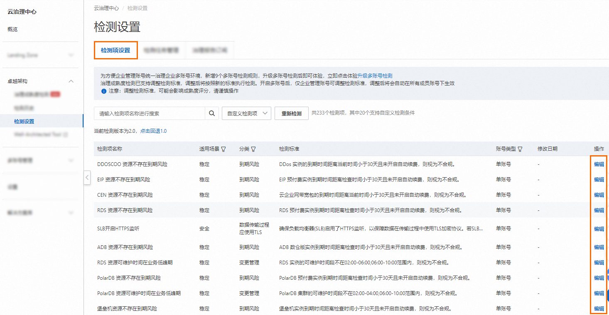The width and height of the screenshot is (609, 315).
Task: Click the 安全 scenario cell
Action: pyautogui.click(x=204, y=229)
